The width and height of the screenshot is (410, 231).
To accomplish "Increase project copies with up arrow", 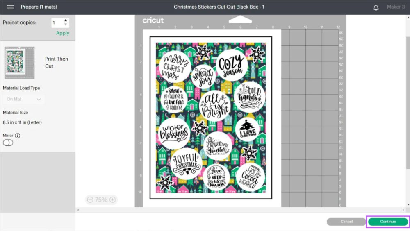I will [x=66, y=20].
